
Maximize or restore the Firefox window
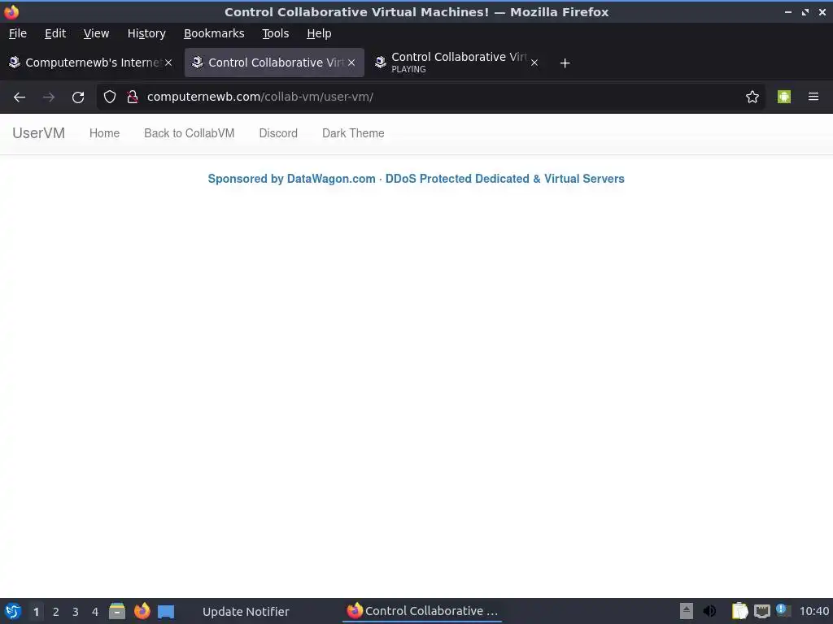(805, 11)
